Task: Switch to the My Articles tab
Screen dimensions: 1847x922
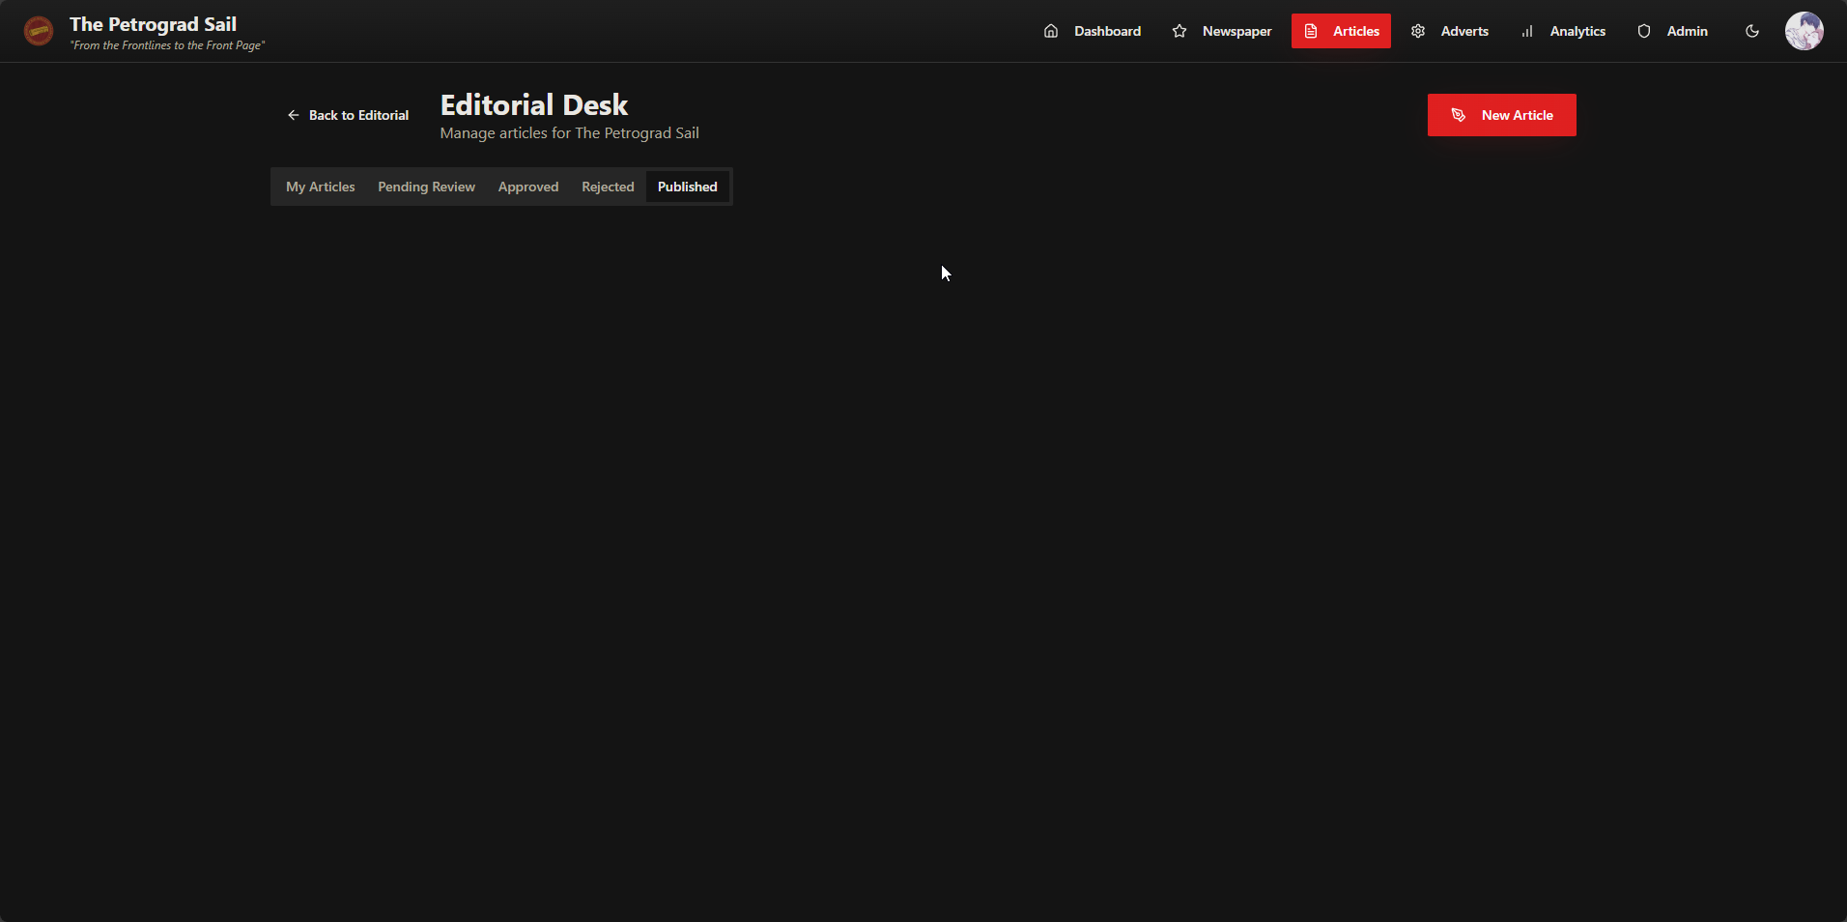Action: (x=321, y=187)
